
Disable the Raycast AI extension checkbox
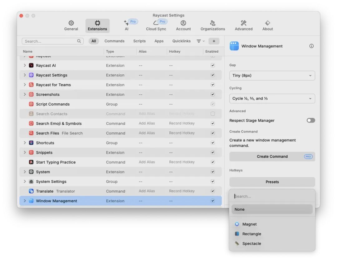pos(212,65)
